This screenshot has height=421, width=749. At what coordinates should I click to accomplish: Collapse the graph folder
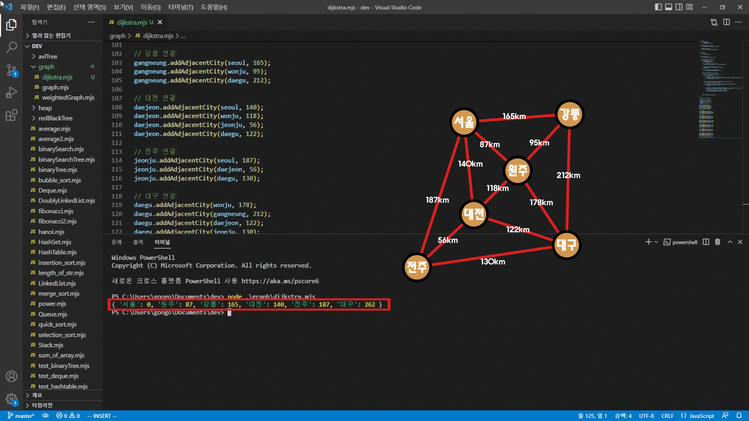coord(46,67)
